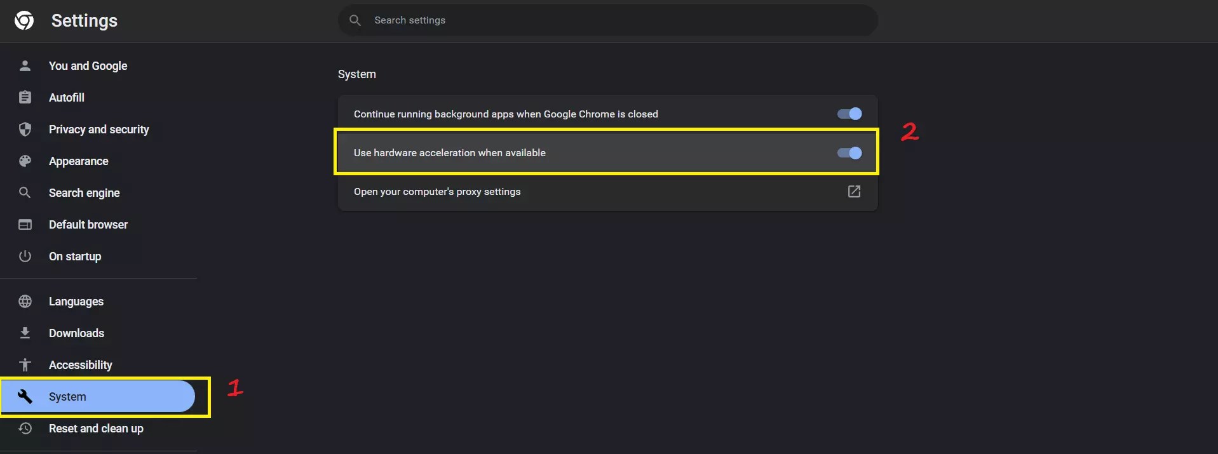
Task: Click the search magnifier in the settings bar
Action: click(x=355, y=20)
